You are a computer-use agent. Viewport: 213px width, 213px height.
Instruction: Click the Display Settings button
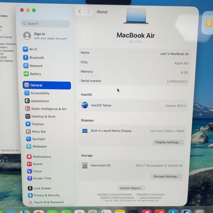pyautogui.click(x=168, y=142)
